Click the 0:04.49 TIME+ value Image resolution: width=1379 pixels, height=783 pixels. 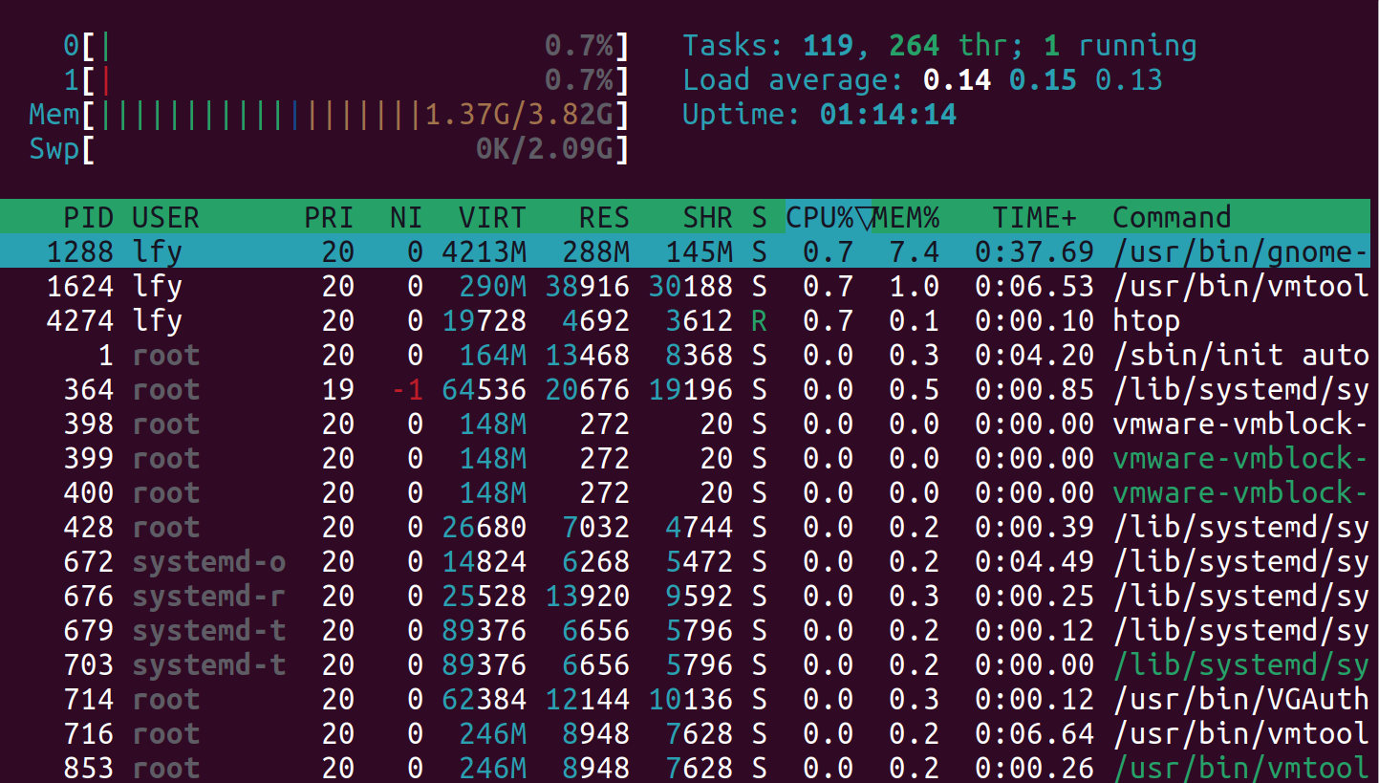pos(1035,562)
